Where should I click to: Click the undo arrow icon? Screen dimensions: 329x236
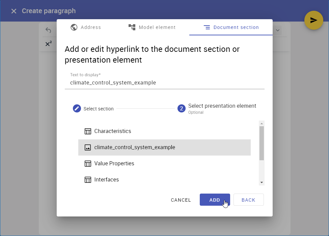(48, 31)
